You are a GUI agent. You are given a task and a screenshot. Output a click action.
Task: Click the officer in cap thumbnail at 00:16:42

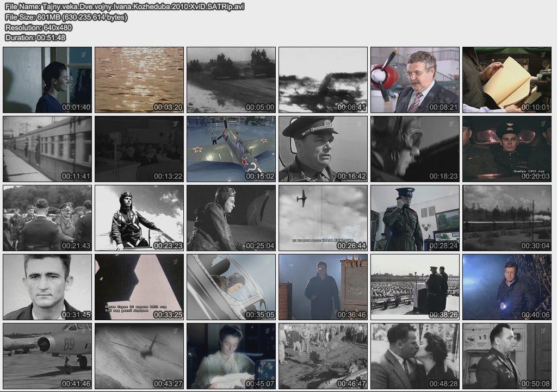(x=323, y=149)
